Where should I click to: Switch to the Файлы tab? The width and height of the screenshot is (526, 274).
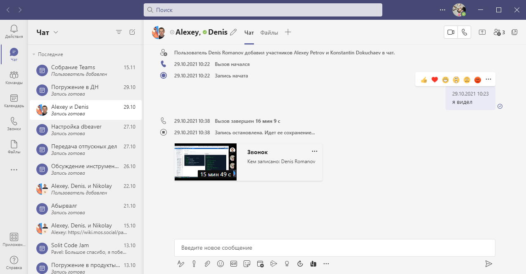[x=269, y=33]
